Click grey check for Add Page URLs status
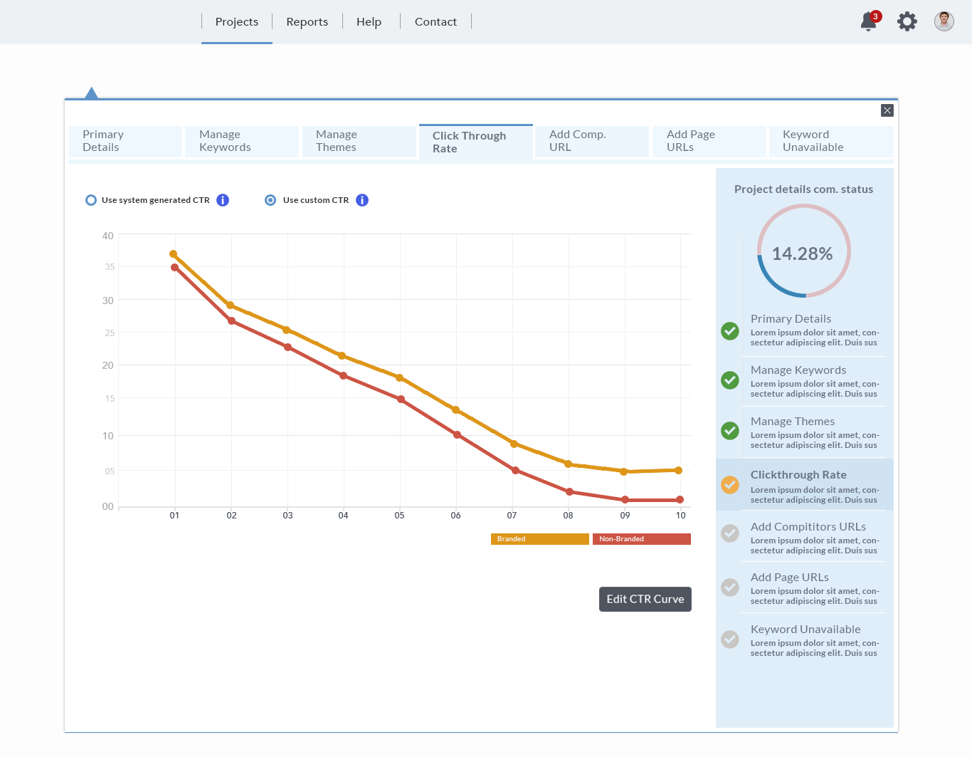 pyautogui.click(x=730, y=588)
